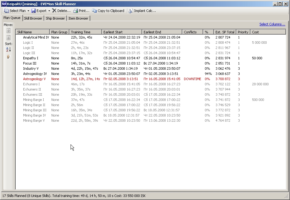Image resolution: width=290 pixels, height=200 pixels.
Task: Open the Export dropdown arrow
Action: (x=49, y=11)
